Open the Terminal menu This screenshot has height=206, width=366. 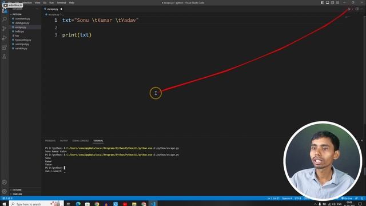[x=61, y=2]
